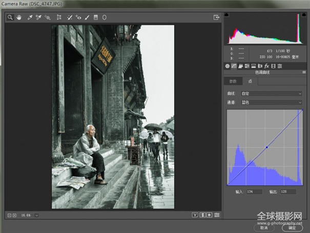Click the zoom in plus button
The width and height of the screenshot is (310, 233).
pos(14,216)
